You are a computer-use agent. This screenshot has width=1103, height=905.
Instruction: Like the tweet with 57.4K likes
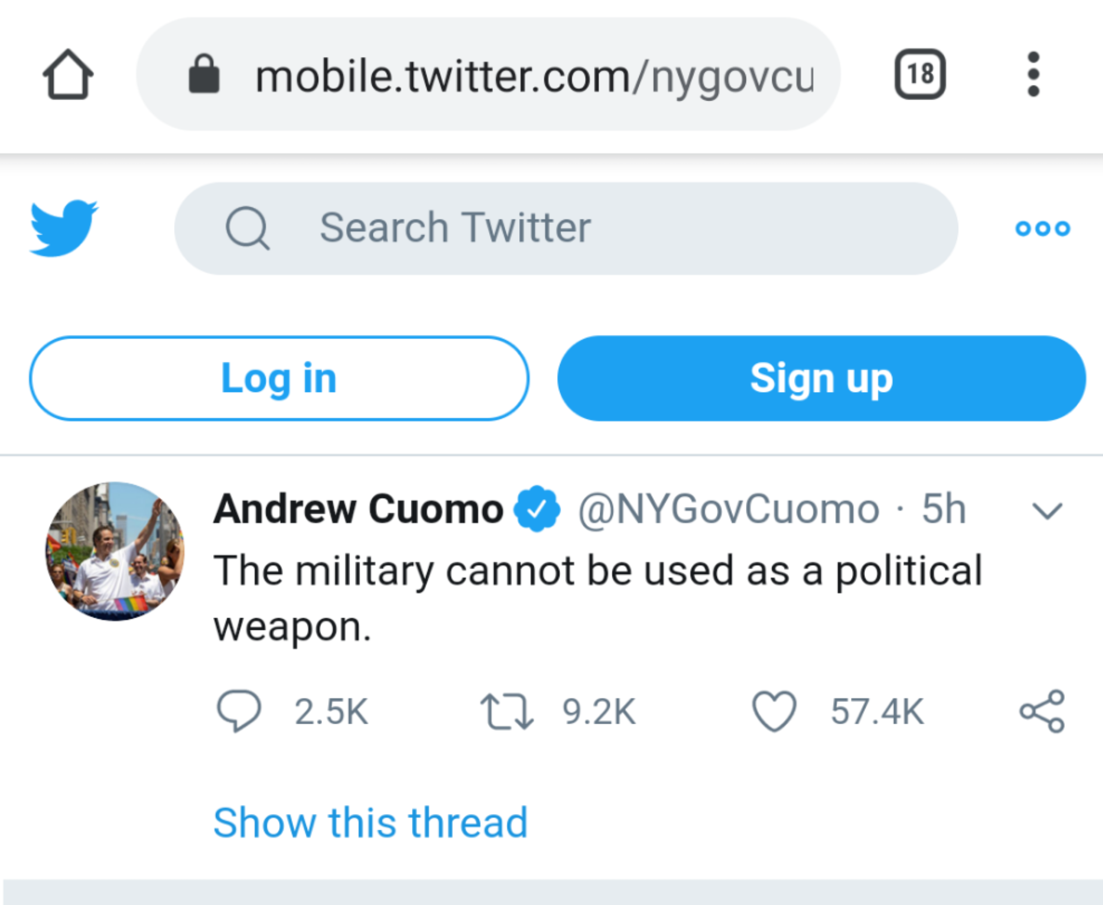[x=774, y=711]
